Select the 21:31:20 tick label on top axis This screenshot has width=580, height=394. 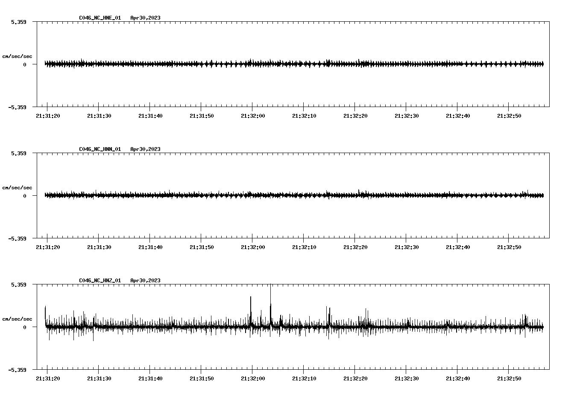tap(49, 115)
